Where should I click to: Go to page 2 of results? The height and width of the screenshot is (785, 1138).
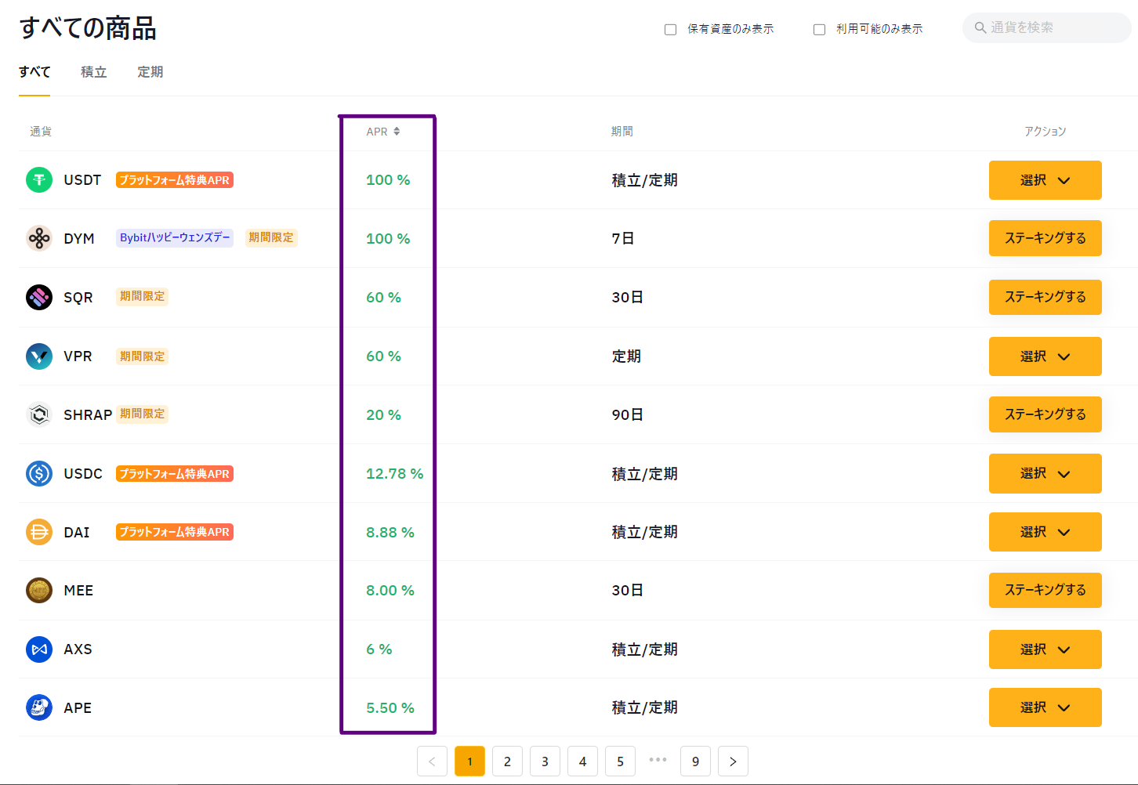point(507,761)
